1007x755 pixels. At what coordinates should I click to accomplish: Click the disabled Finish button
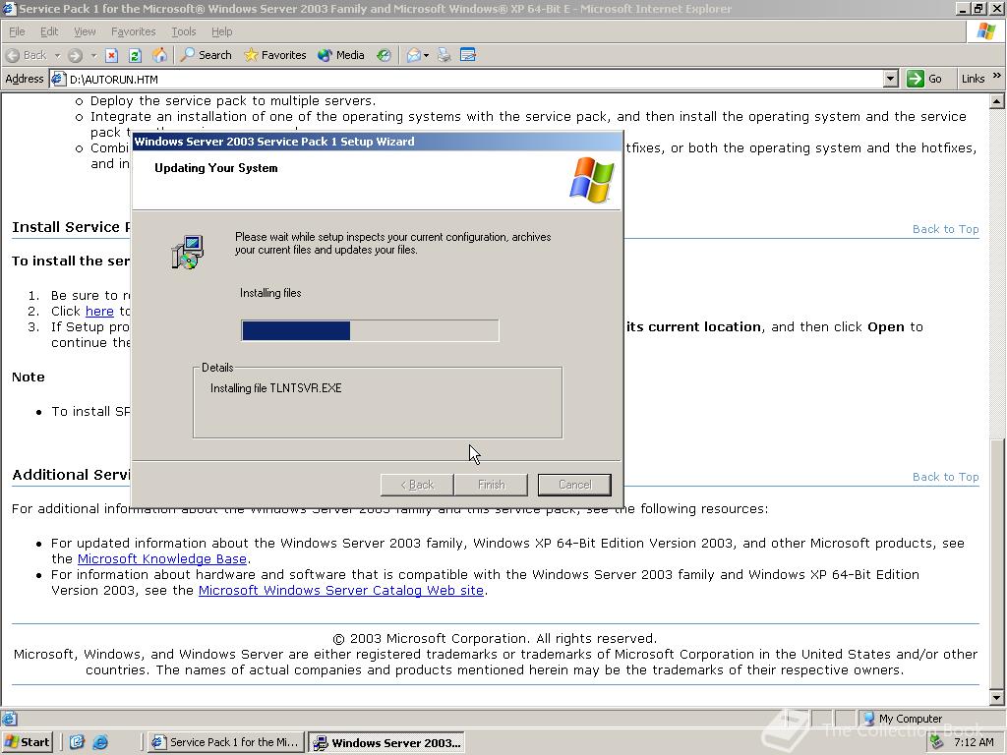(491, 485)
